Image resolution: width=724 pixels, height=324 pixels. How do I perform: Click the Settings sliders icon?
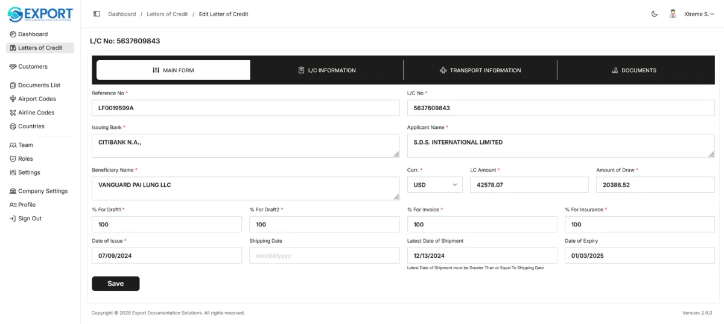tap(13, 172)
